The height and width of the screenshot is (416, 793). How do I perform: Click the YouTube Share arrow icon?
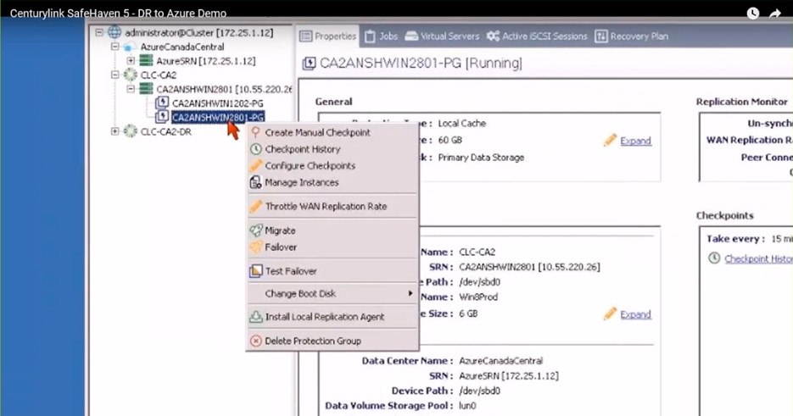pos(775,14)
